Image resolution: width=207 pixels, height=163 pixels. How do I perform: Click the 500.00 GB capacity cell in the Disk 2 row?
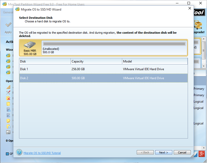coord(78,78)
